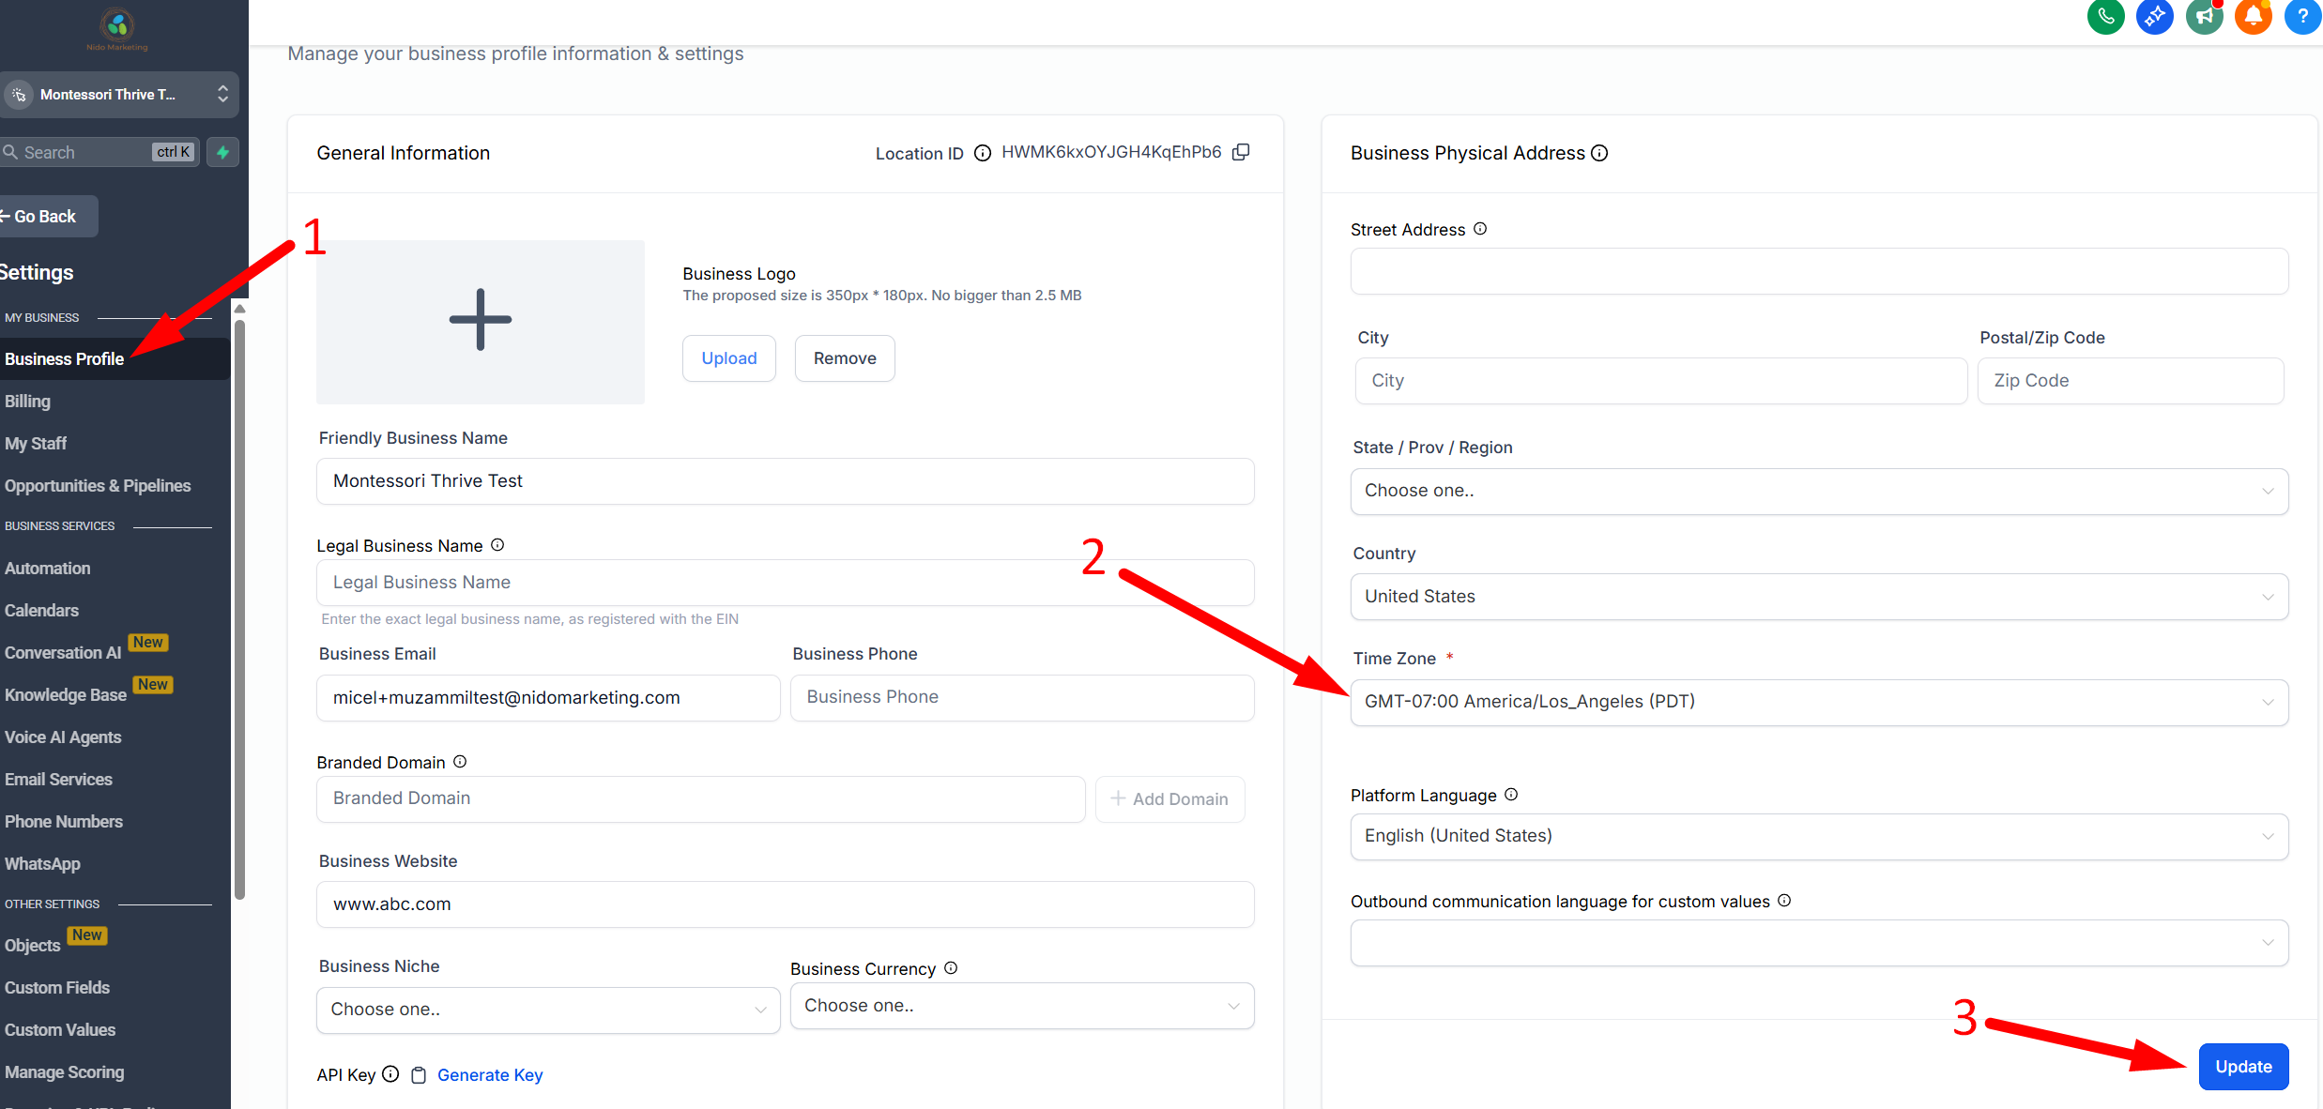This screenshot has width=2323, height=1109.
Task: Click the Business Email field
Action: [x=548, y=698]
